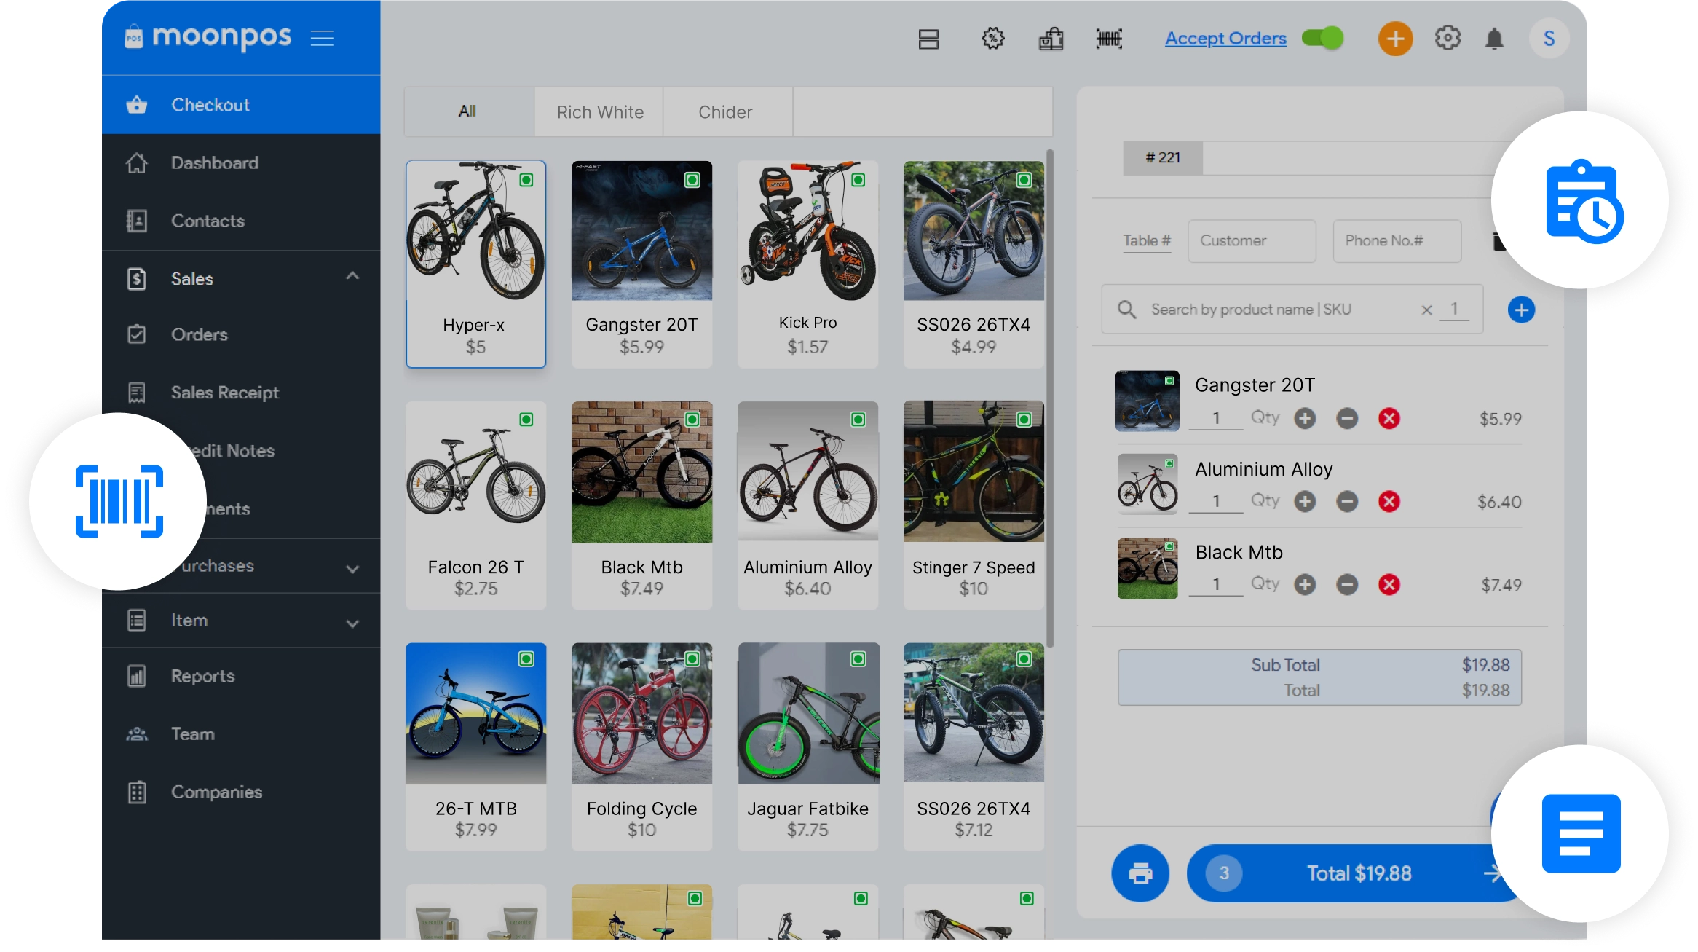The height and width of the screenshot is (952, 1698).
Task: Remove Gangster 20T from the cart
Action: pyautogui.click(x=1389, y=418)
